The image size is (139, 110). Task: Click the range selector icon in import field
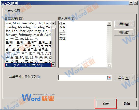(109, 78)
